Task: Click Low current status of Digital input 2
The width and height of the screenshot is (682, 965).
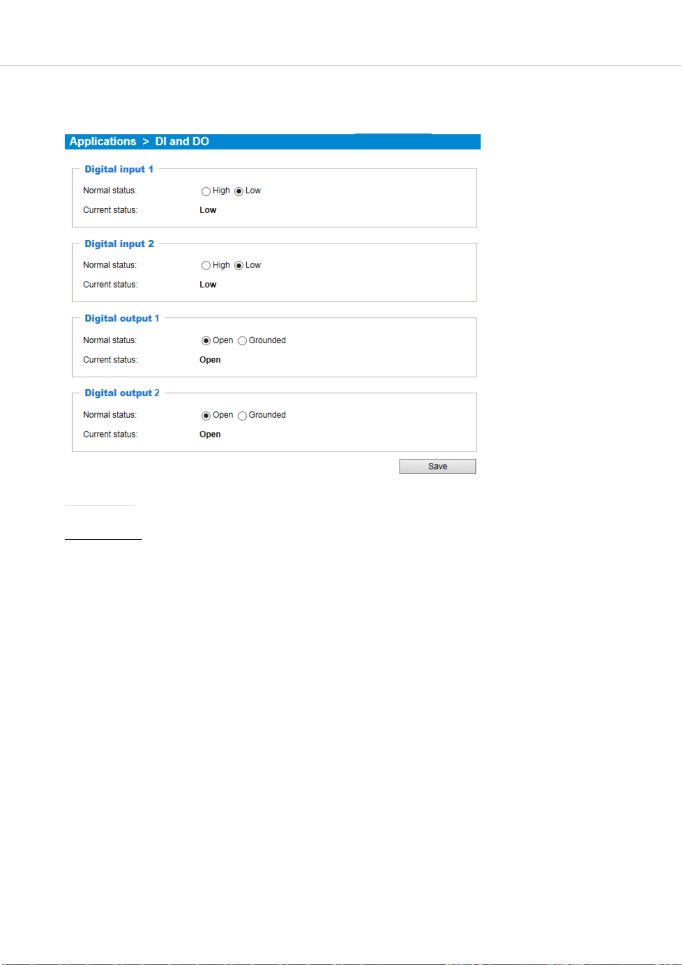Action: (x=208, y=285)
